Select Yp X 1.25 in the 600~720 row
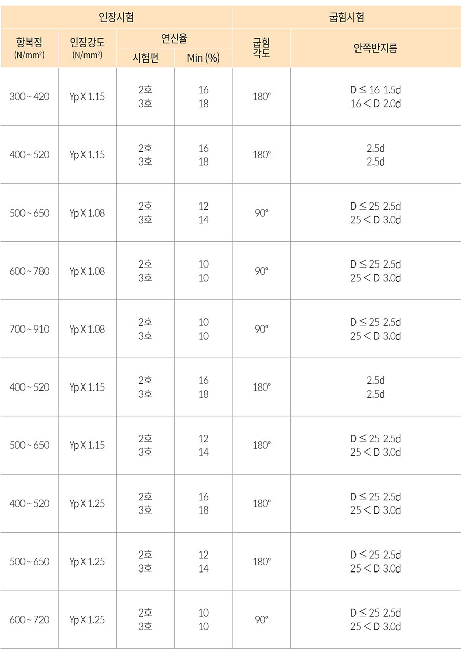 point(87,620)
